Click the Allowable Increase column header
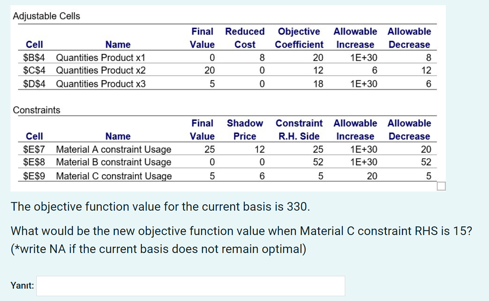The width and height of the screenshot is (489, 301). tap(355, 37)
